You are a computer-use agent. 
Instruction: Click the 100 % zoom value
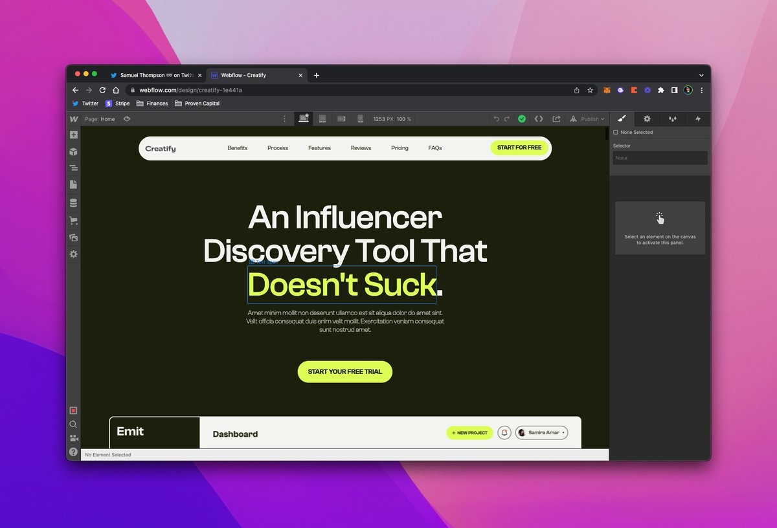(x=404, y=119)
